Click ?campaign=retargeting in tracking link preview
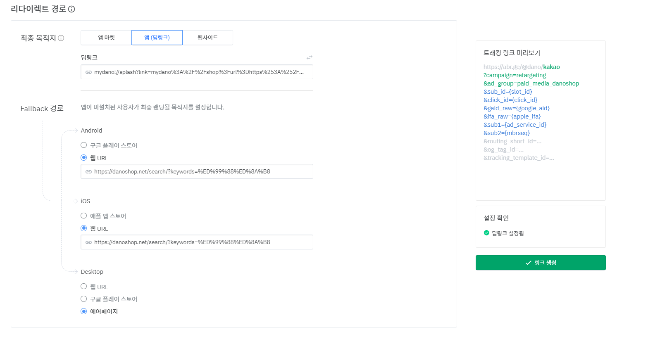The image size is (660, 337). tap(515, 75)
